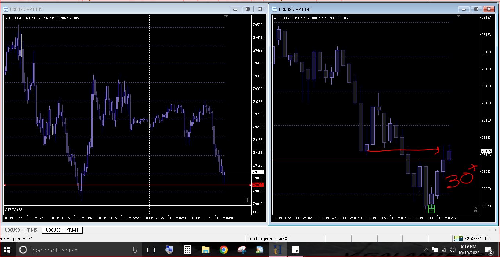Screen dimensions: 500x257
Task: Expand the U30USD.HKT,M5 chart dropdown triangle
Action: [6, 18]
